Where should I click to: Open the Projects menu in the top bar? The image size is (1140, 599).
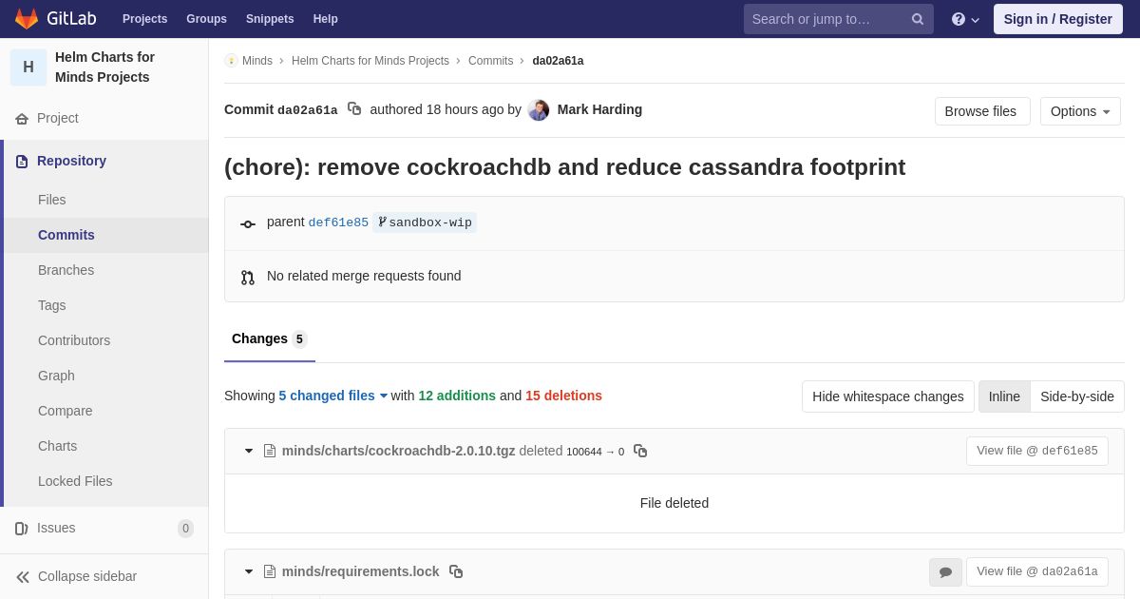point(144,19)
